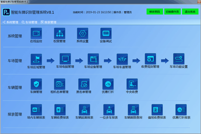Click the 切换操作员 button
This screenshot has width=201, height=134.
[x=172, y=12]
